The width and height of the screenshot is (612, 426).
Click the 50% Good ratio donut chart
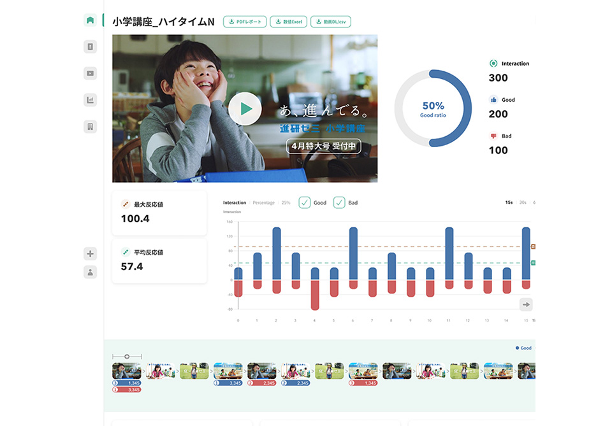(x=433, y=108)
